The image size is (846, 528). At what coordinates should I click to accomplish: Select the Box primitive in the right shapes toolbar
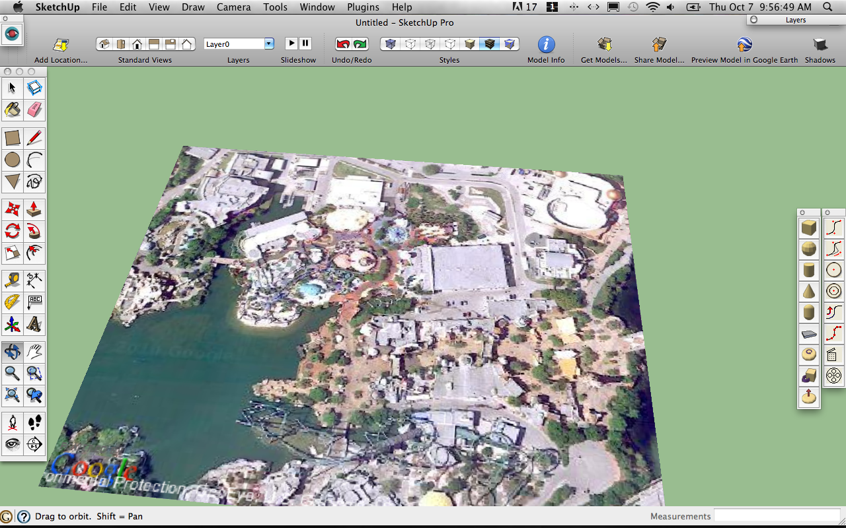click(808, 227)
